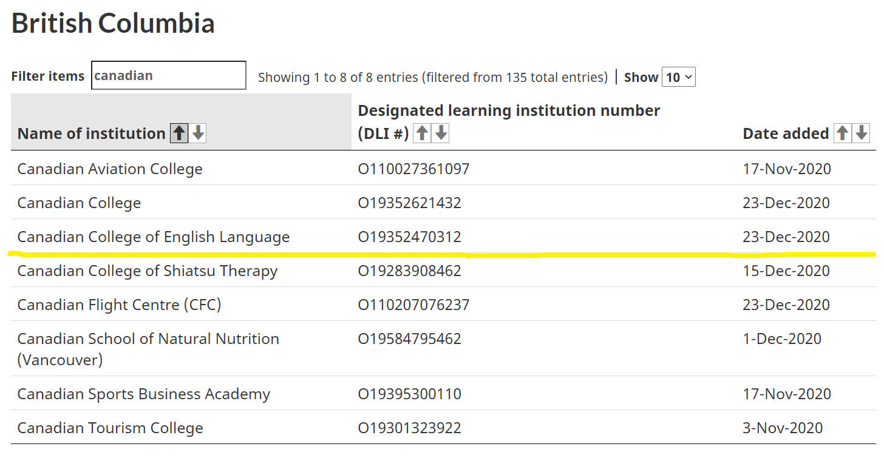Screen dimensions: 884x472
Task: Click the Filter items text field
Action: 169,75
